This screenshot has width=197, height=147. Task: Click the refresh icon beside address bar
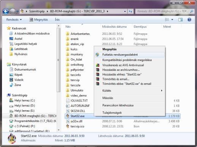tap(130, 11)
